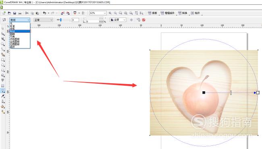This screenshot has height=149, width=262.
Task: Select the Rectangle tool in toolbox
Action: pyautogui.click(x=3, y=60)
